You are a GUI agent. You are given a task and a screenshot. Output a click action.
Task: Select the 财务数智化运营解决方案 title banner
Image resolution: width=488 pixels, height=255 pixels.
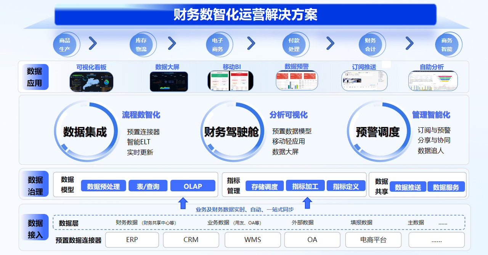coord(246,15)
